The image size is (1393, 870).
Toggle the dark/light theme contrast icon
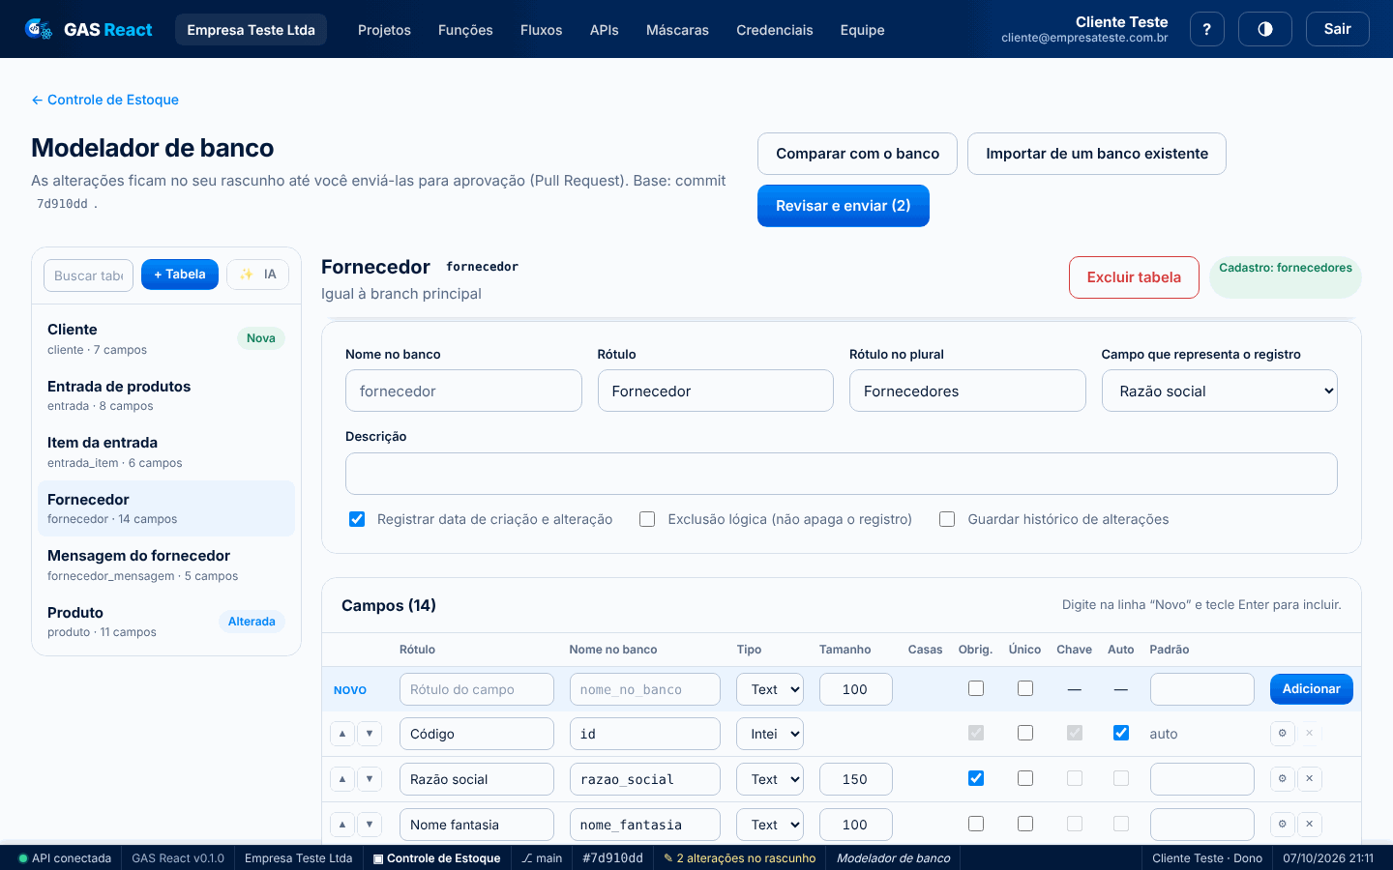1265,29
